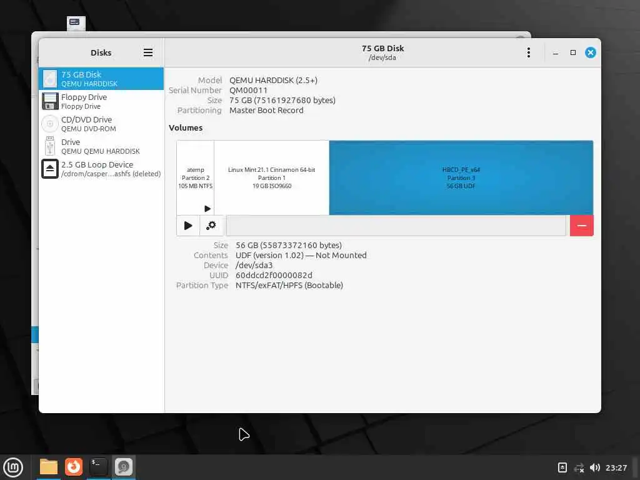Open the volume control tray icon

595,467
